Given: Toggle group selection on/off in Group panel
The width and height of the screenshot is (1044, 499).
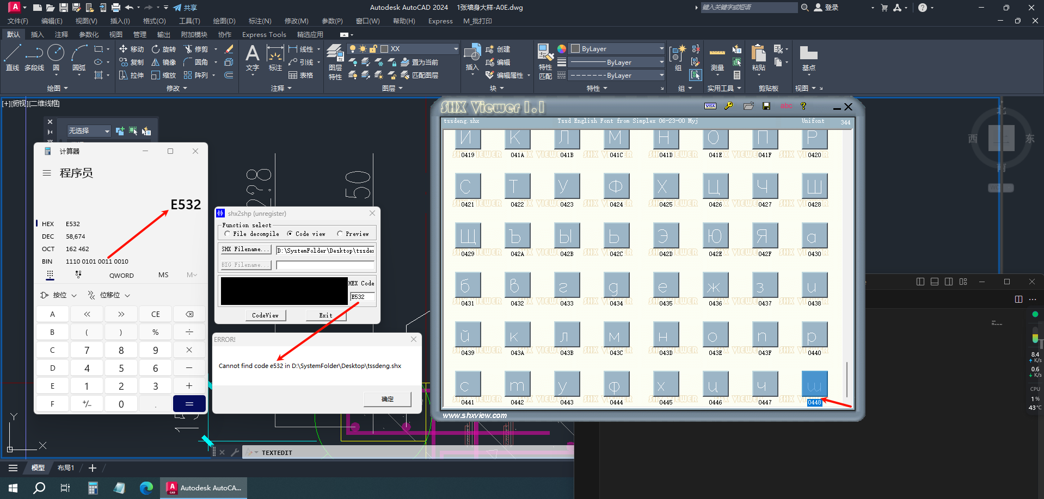Looking at the screenshot, I should coord(695,75).
